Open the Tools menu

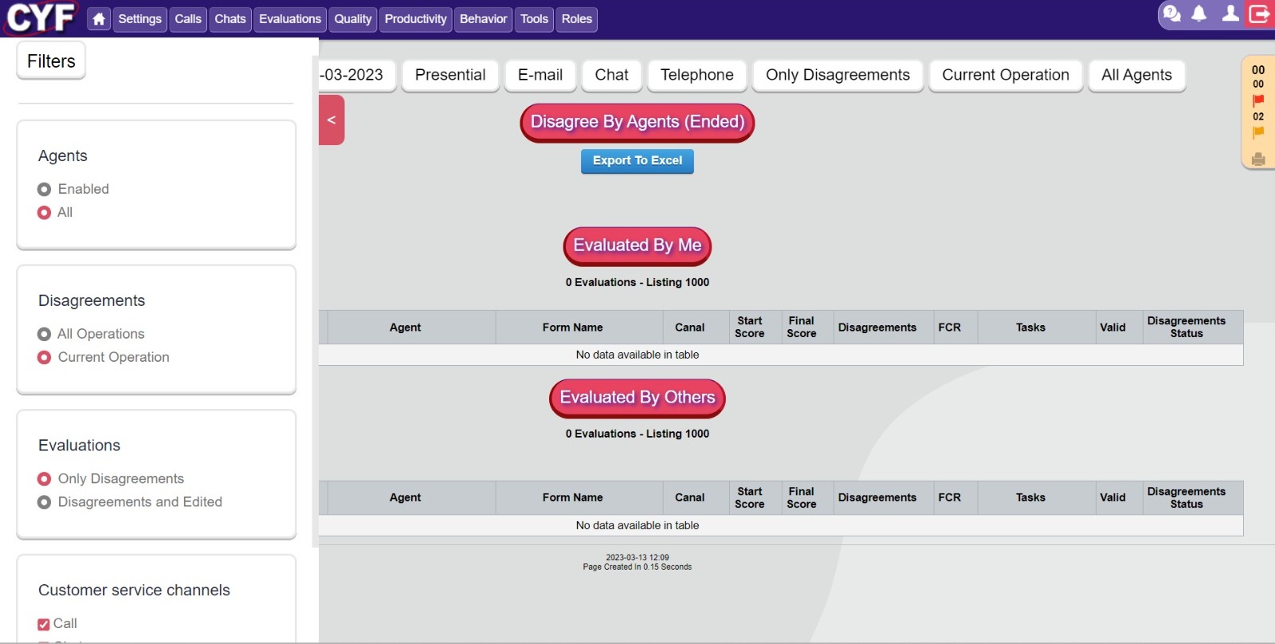point(535,19)
